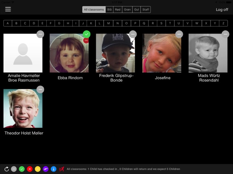Filter names by letter X
This screenshot has height=174, width=233.
pos(206,23)
